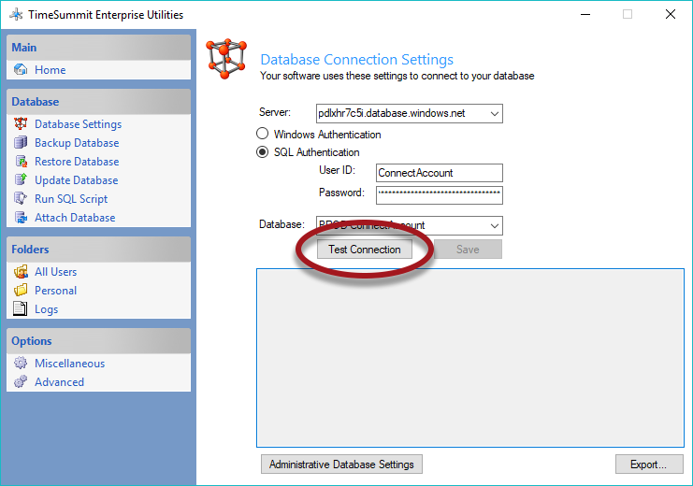Click the TimeSummit title bar app icon
Image resolution: width=693 pixels, height=486 pixels.
[x=16, y=15]
